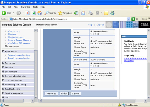Open Back button history dropdown arrow

pos(14,13)
